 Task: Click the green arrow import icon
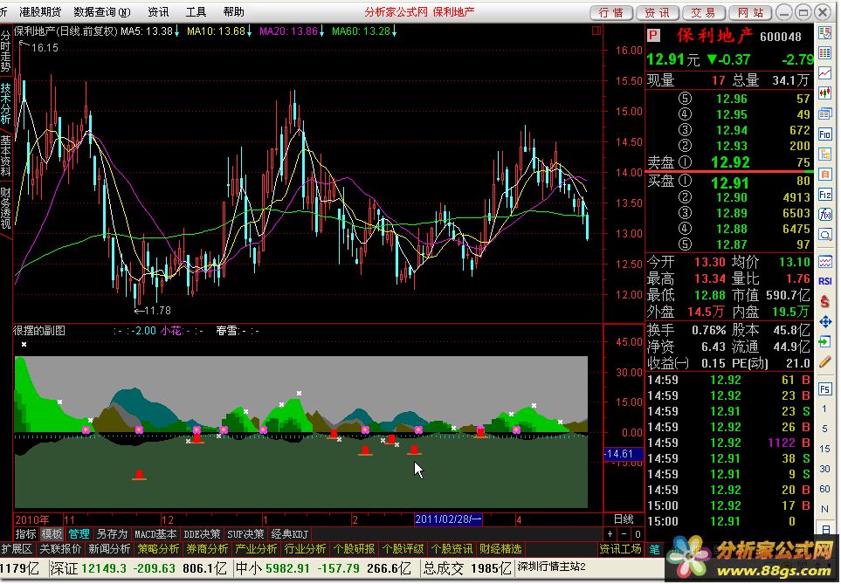click(825, 341)
